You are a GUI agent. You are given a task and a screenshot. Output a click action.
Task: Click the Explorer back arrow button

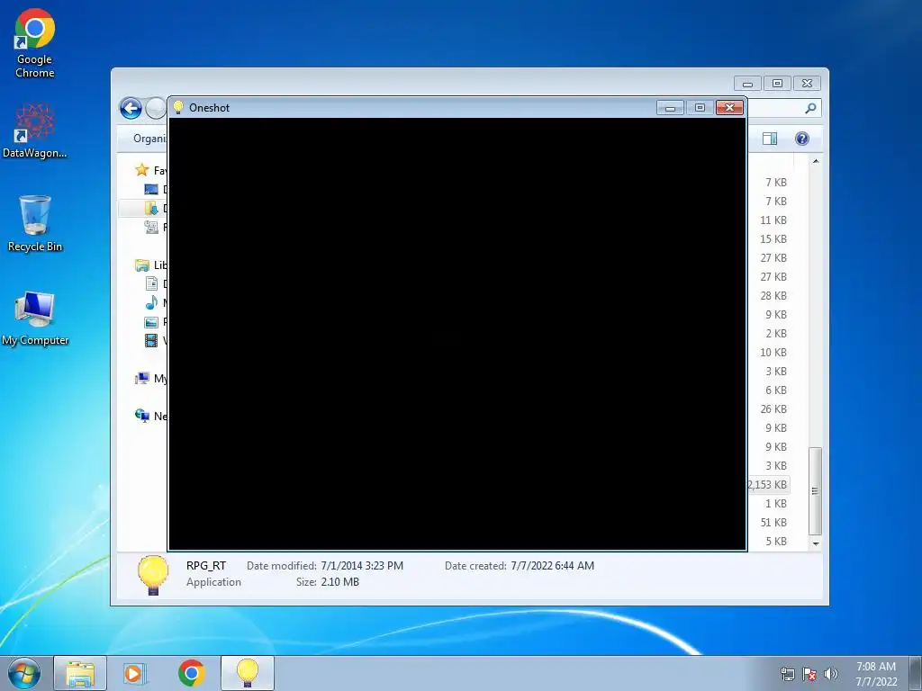click(x=131, y=109)
